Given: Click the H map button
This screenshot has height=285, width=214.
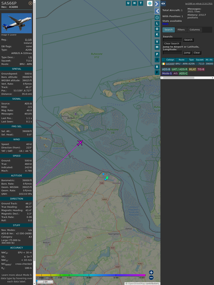Looking at the screenshot, I should click(x=135, y=3).
